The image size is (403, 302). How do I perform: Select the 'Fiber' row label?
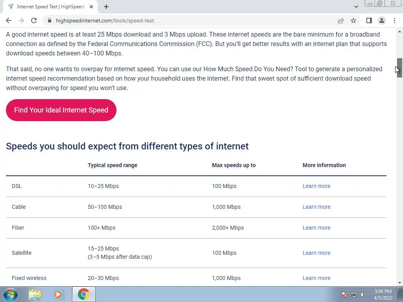pyautogui.click(x=18, y=228)
